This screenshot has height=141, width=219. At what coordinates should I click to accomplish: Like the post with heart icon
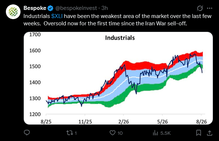coord(112,133)
